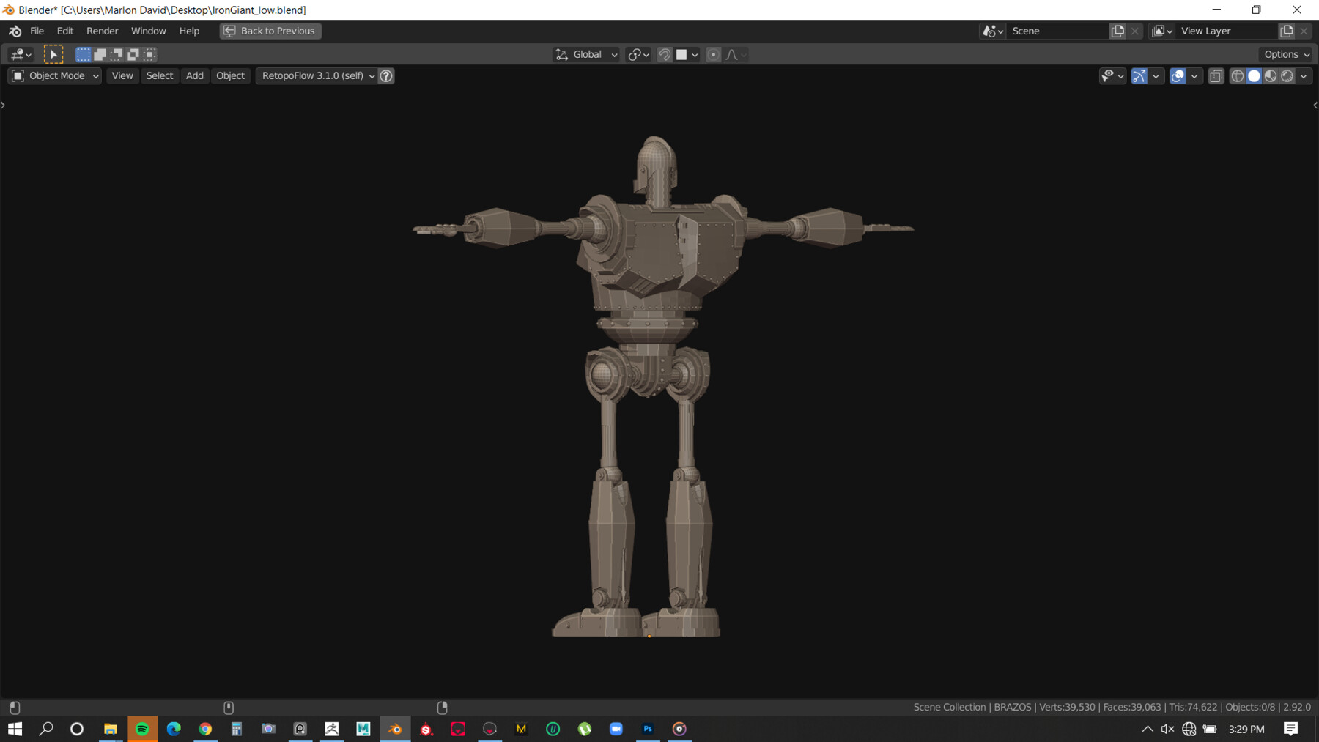Create a new scene copy icon
This screenshot has width=1319, height=742.
pos(1117,31)
